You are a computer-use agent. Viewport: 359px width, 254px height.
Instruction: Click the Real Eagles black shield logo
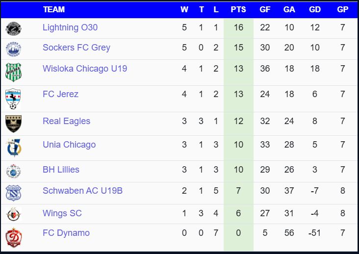pos(13,124)
